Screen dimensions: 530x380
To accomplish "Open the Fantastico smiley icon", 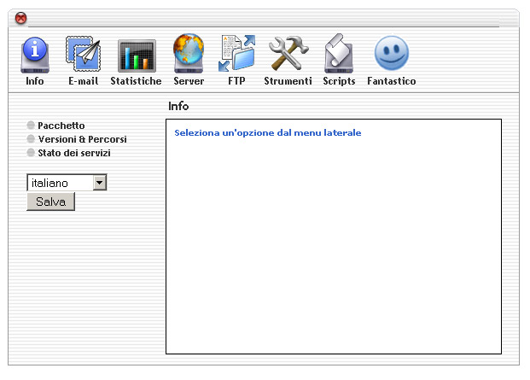I will [x=392, y=53].
